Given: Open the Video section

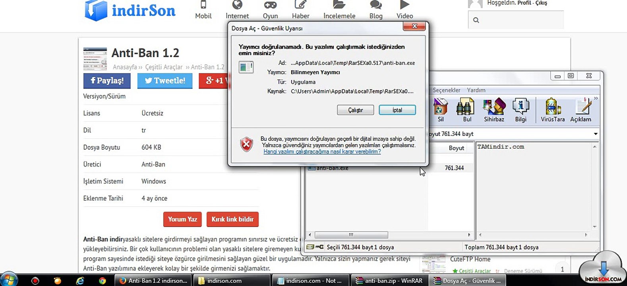Looking at the screenshot, I should [x=404, y=10].
